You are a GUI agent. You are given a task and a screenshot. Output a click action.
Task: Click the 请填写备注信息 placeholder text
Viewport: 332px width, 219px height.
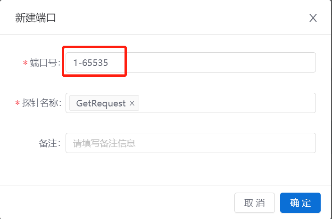[104, 143]
